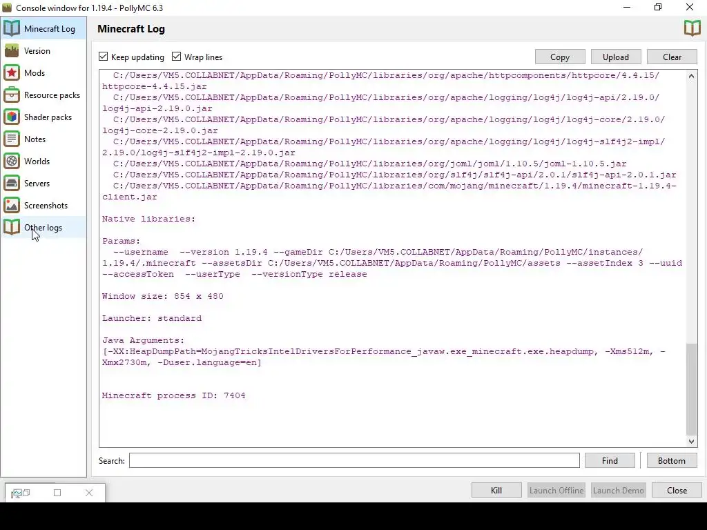The height and width of the screenshot is (530, 707).
Task: Toggle the Keep updating checkbox
Action: 104,57
